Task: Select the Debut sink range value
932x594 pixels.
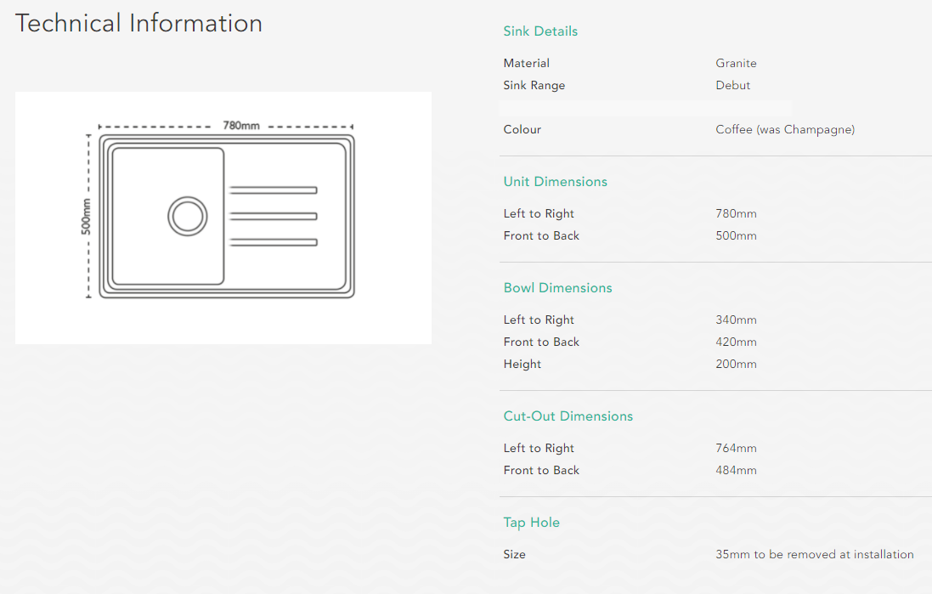Action: (x=732, y=86)
